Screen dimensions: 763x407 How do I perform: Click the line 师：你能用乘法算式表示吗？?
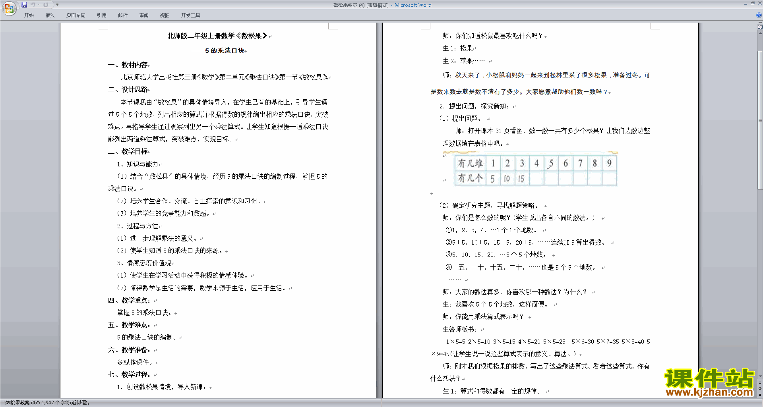483,316
